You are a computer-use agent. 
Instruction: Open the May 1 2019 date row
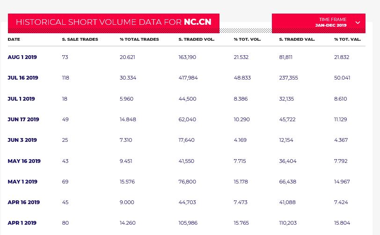22,182
